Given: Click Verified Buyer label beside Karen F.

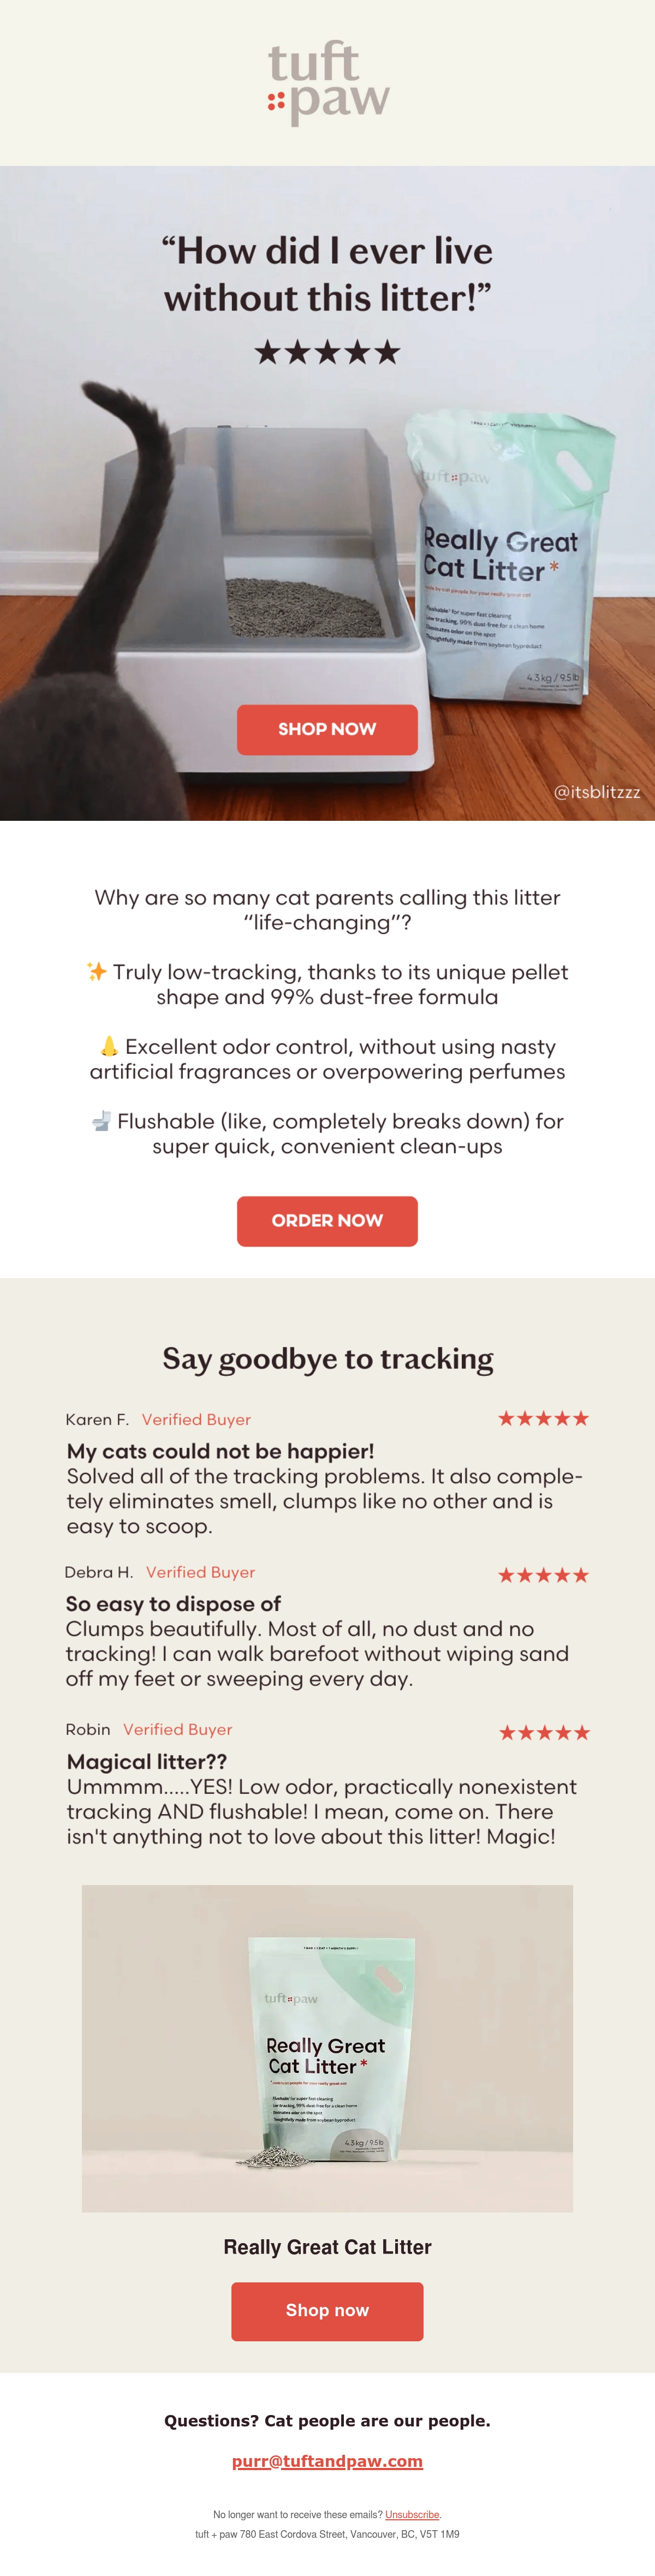Looking at the screenshot, I should click(x=196, y=1419).
